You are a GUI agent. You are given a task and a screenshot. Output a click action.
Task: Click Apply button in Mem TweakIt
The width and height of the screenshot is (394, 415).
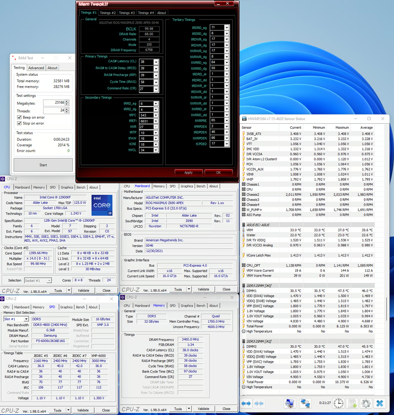(188, 172)
